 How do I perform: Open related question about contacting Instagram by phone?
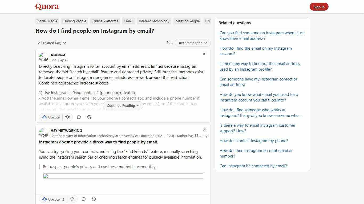pos(254,141)
